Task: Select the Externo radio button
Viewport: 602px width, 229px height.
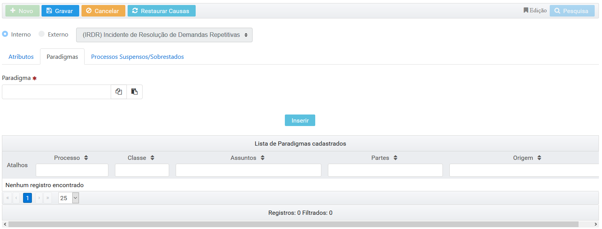Action: pos(42,34)
